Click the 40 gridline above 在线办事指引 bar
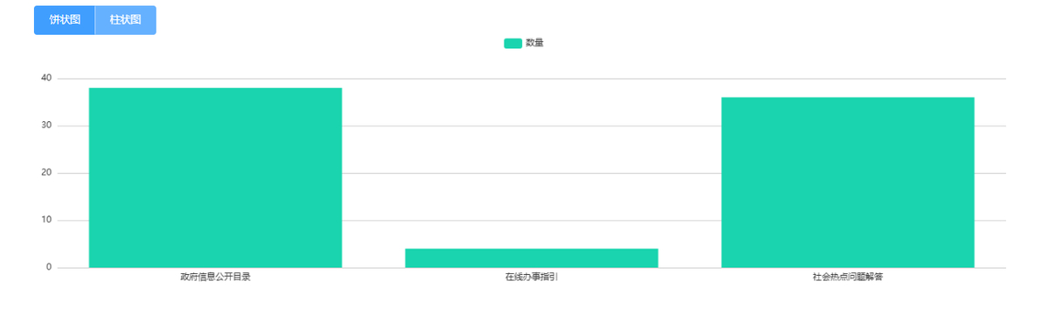The width and height of the screenshot is (1049, 329). 531,79
